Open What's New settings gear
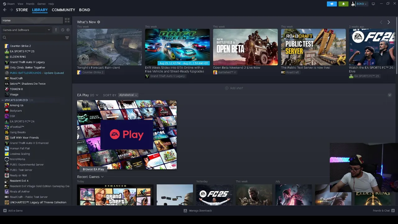Viewport: 398px width, 224px height. coord(99,22)
